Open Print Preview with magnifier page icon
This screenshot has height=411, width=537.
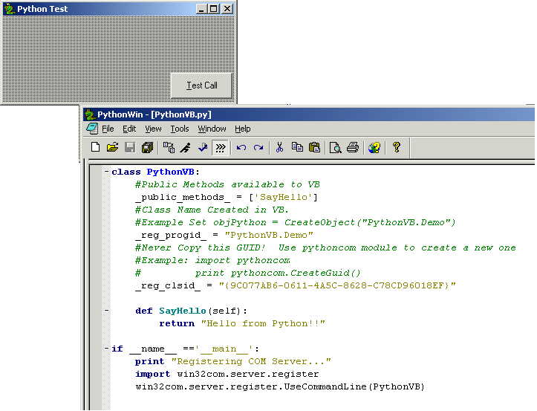click(335, 147)
